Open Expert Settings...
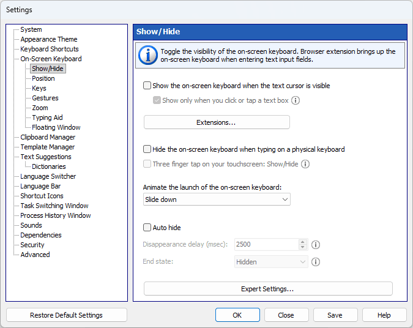This screenshot has height=328, width=413. click(x=268, y=289)
